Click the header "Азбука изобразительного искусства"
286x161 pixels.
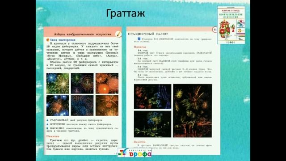(x=82, y=34)
